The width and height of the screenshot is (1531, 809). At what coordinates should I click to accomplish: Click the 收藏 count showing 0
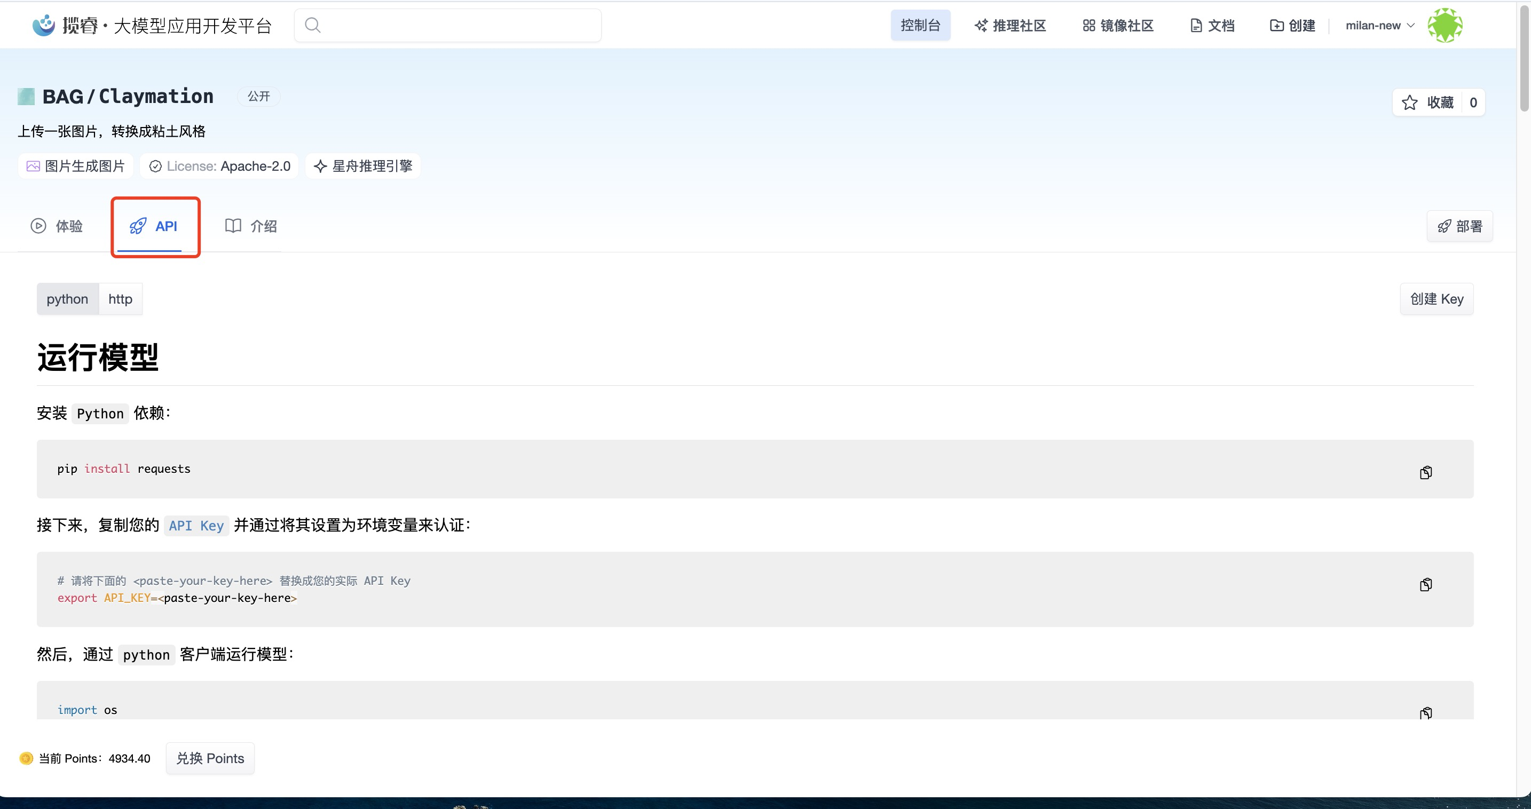point(1473,103)
